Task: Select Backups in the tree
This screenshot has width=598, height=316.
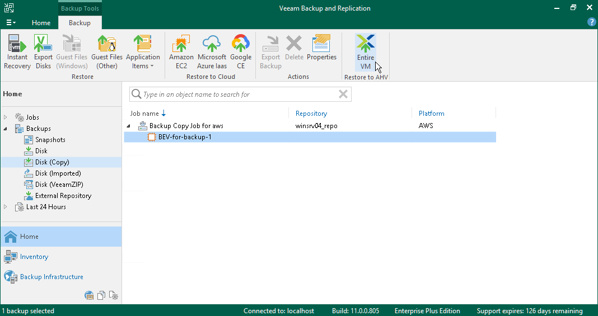Action: click(x=38, y=129)
